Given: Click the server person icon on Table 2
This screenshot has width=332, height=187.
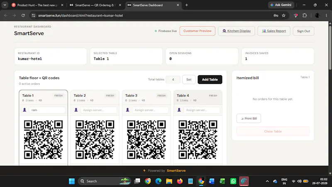Looking at the screenshot, I should pos(76,110).
